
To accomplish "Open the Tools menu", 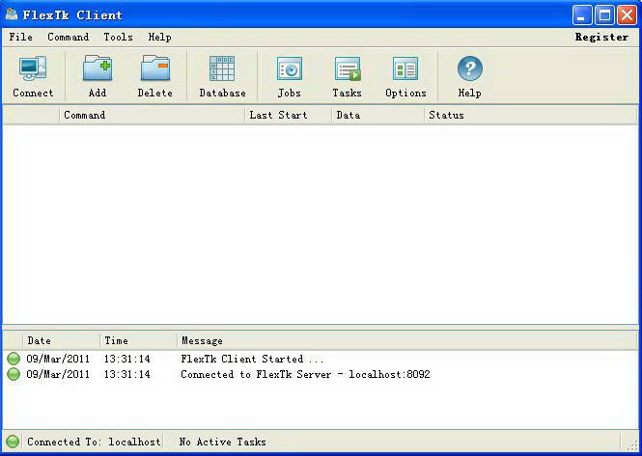I will coord(118,37).
